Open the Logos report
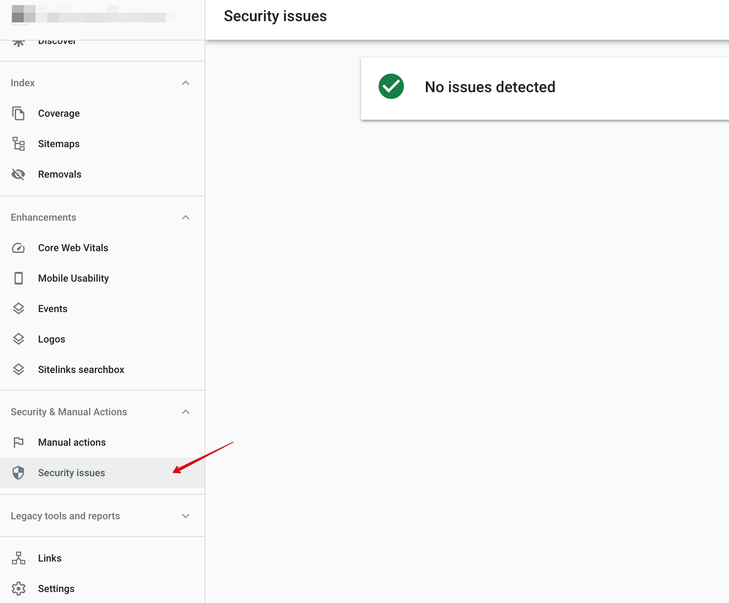The width and height of the screenshot is (729, 603). click(52, 339)
